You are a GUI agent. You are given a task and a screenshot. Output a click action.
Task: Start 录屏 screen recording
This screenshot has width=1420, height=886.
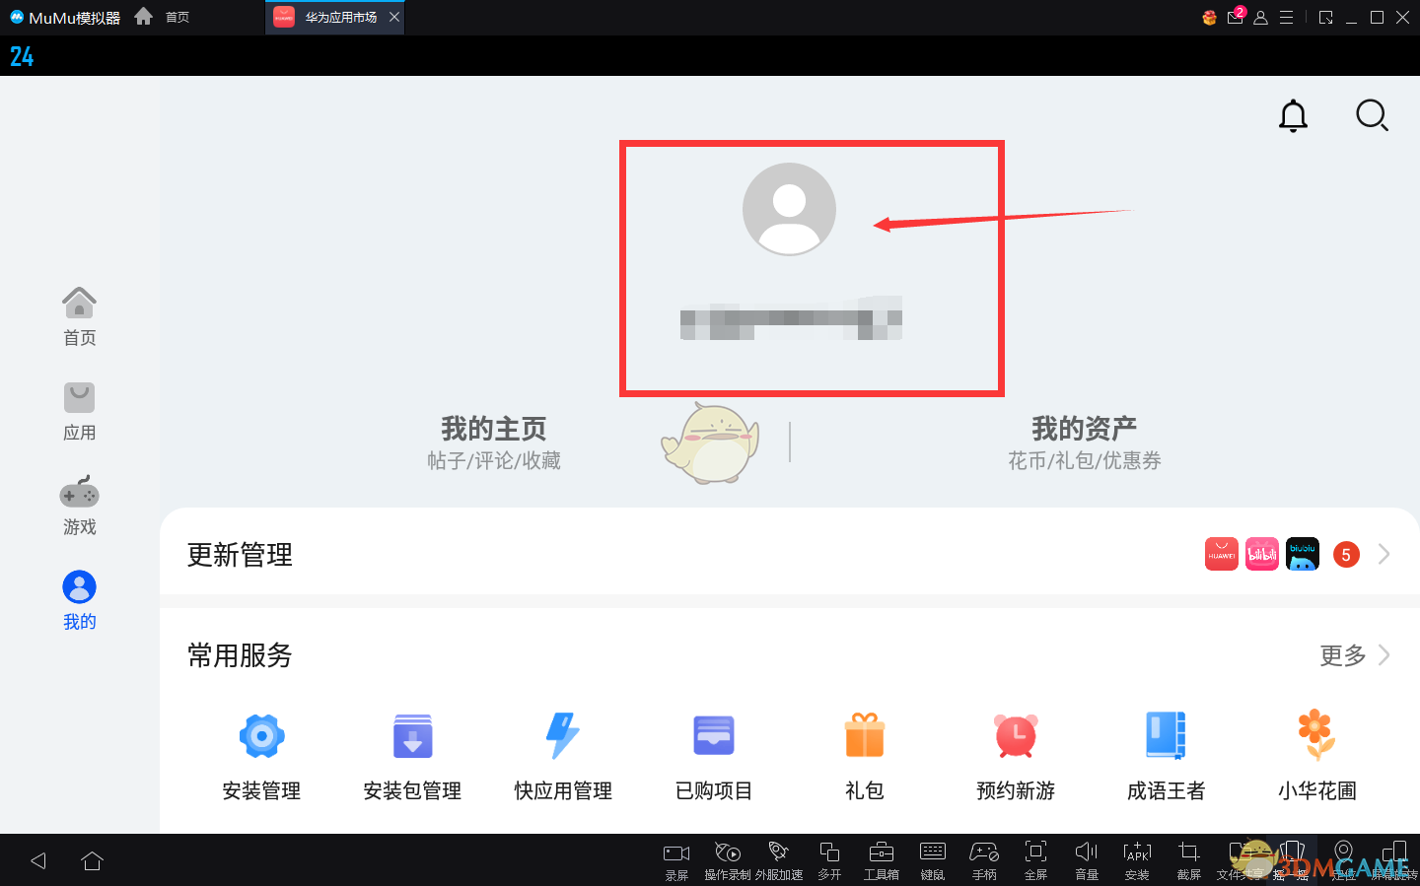pyautogui.click(x=676, y=860)
